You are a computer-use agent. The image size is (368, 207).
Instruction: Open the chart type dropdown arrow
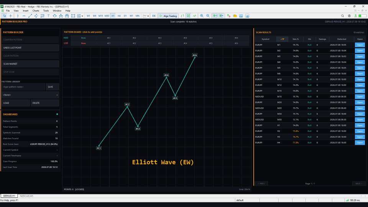click(x=148, y=16)
